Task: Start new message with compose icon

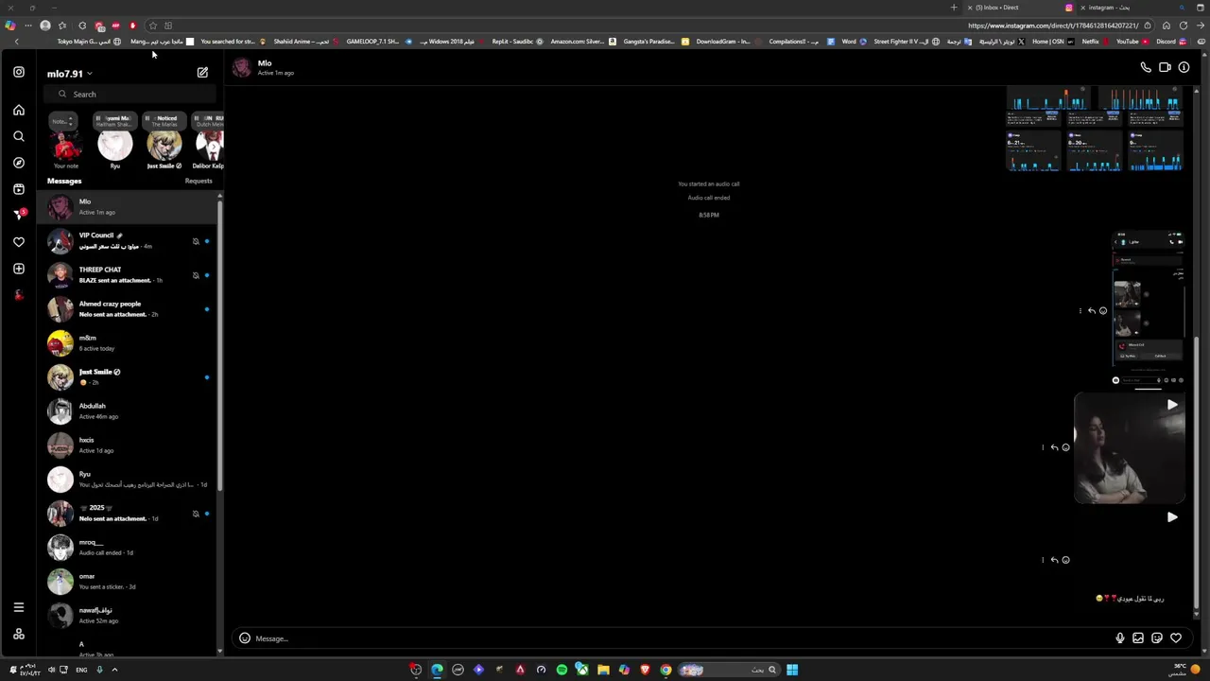Action: click(202, 72)
